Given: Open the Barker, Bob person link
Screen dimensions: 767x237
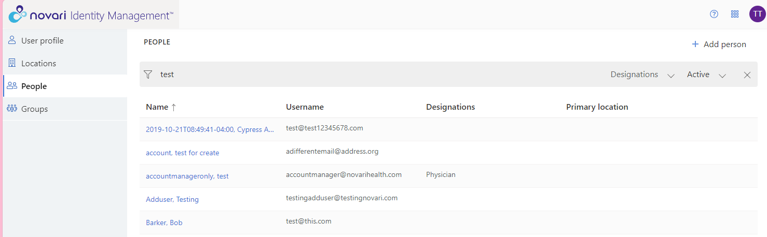Looking at the screenshot, I should pos(164,223).
